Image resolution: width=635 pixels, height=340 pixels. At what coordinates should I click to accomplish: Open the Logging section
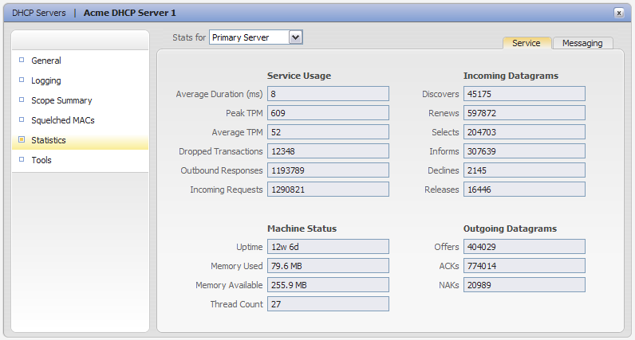46,80
